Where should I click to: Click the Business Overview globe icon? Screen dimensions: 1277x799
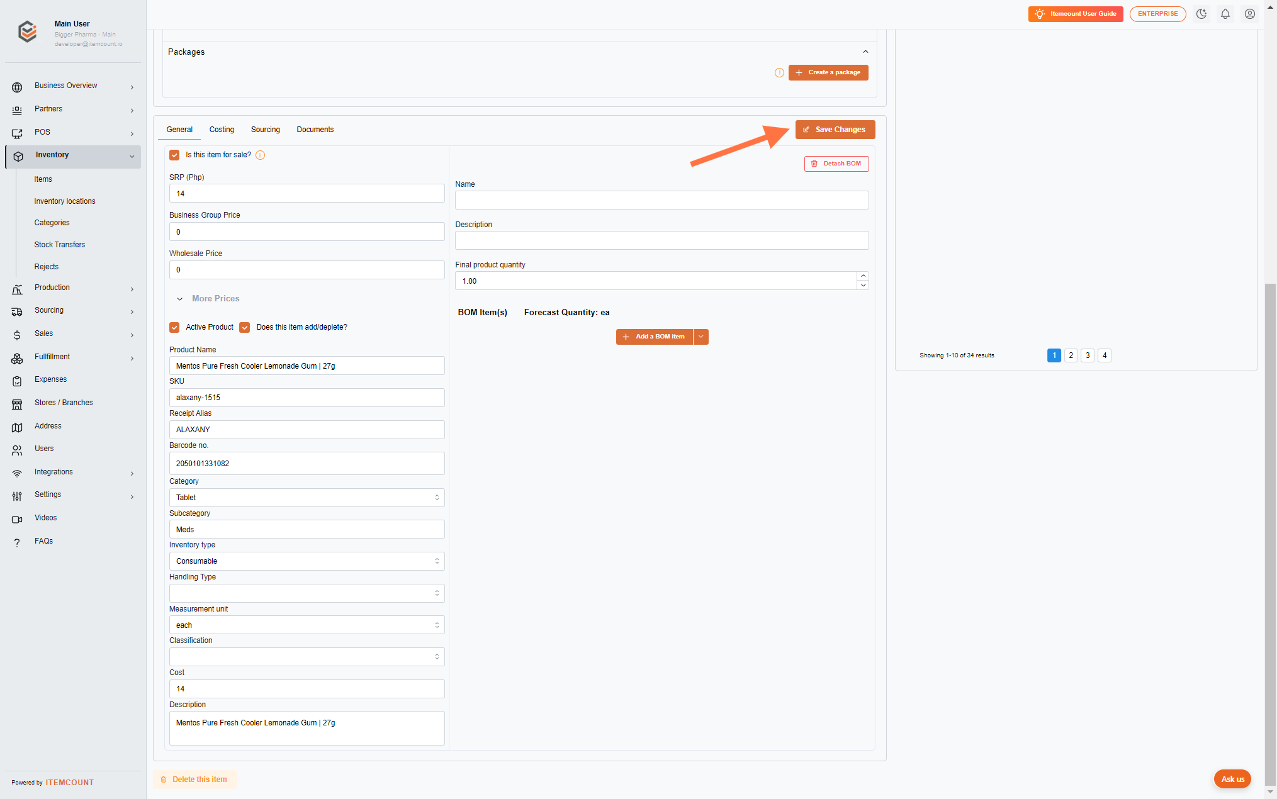pyautogui.click(x=17, y=87)
